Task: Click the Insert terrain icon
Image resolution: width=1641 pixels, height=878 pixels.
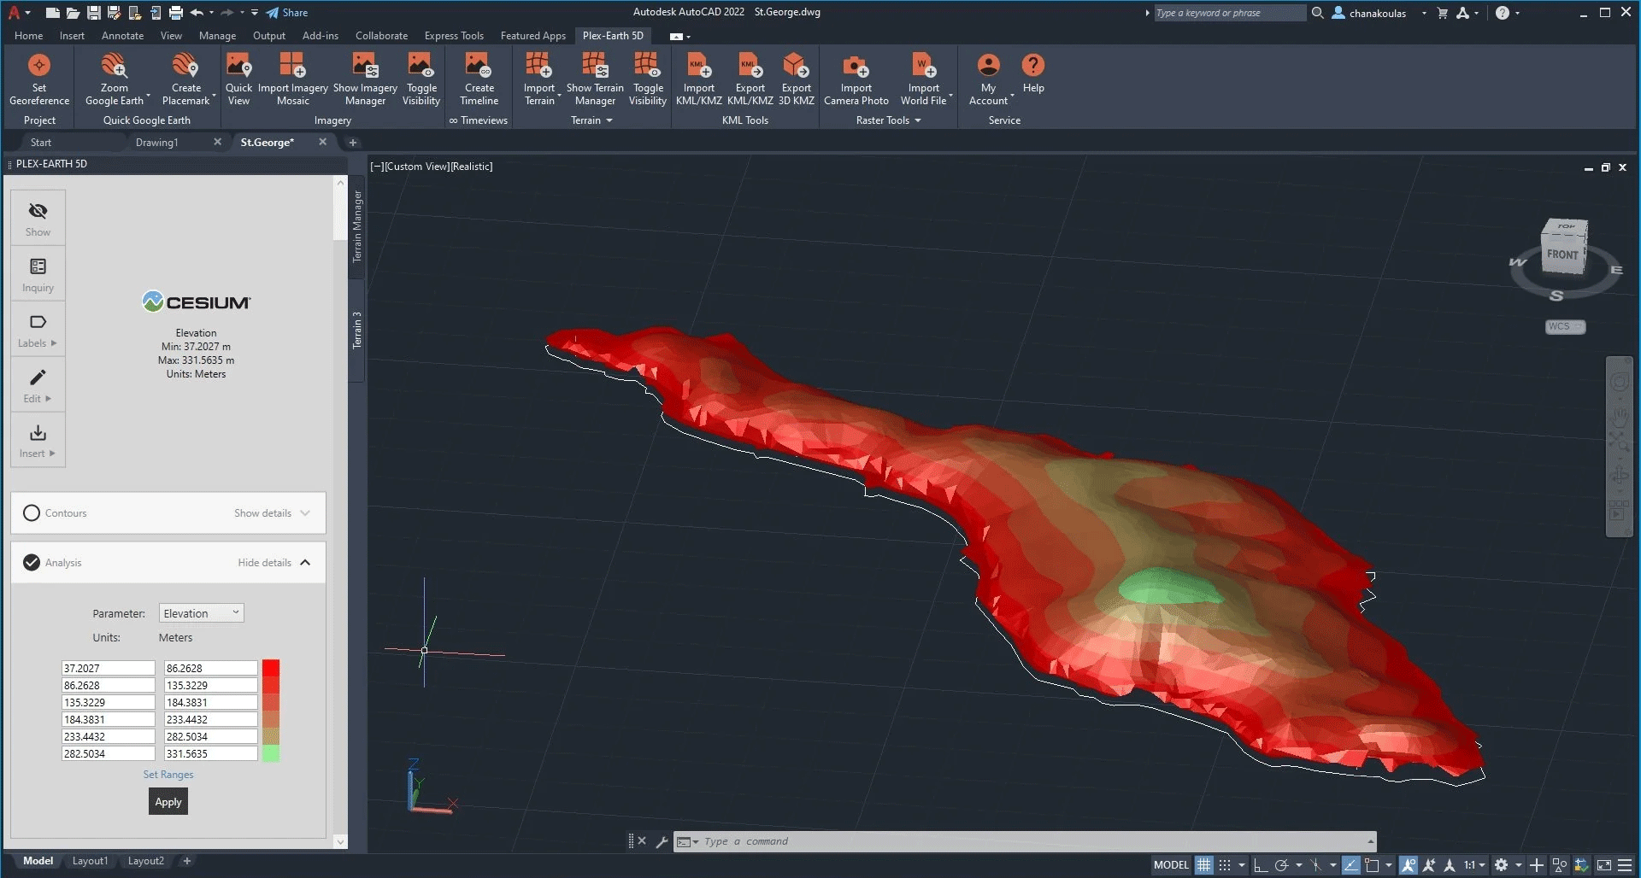Action: [38, 432]
